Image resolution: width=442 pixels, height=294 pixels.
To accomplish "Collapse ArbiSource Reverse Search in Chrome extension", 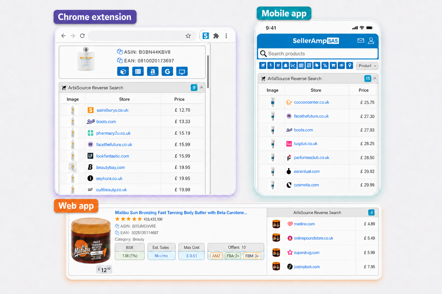I will coord(202,88).
